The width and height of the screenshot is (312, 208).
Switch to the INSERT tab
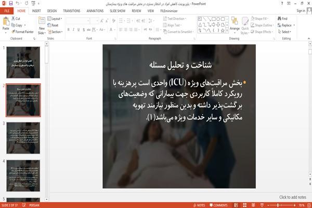tap(36, 11)
